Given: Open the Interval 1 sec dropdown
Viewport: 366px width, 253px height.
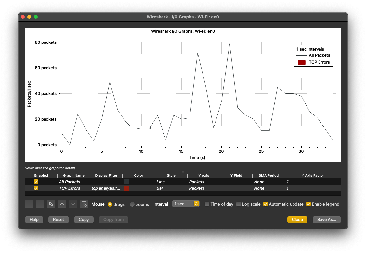Looking at the screenshot, I should (186, 204).
